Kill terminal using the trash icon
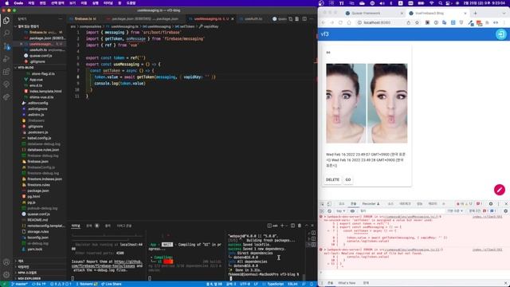510x287 pixels. [300, 226]
